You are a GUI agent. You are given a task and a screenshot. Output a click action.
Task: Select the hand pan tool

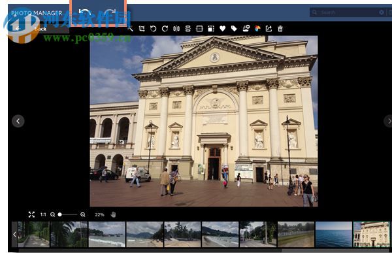113,214
